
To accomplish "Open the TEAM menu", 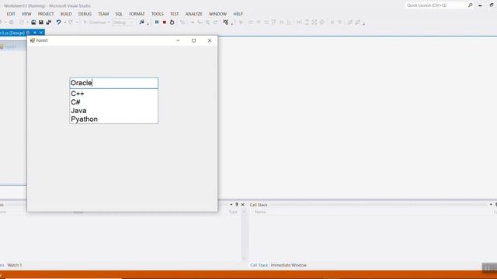I will click(103, 14).
